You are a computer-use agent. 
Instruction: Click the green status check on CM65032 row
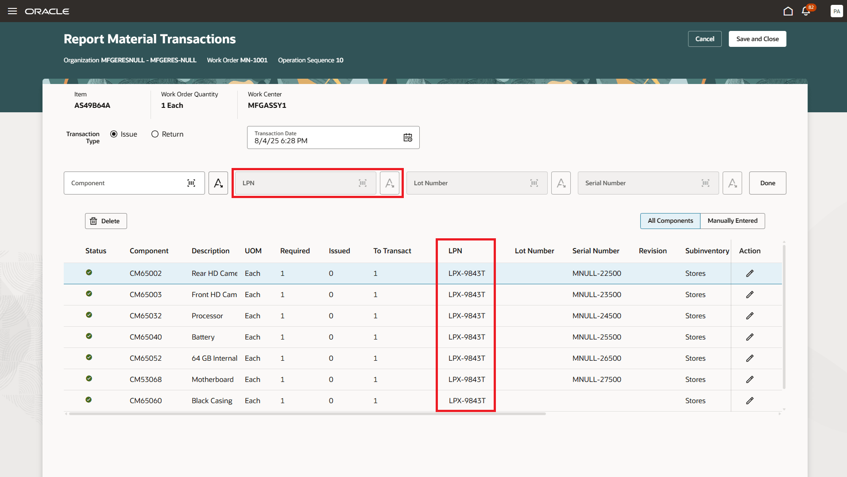(89, 315)
